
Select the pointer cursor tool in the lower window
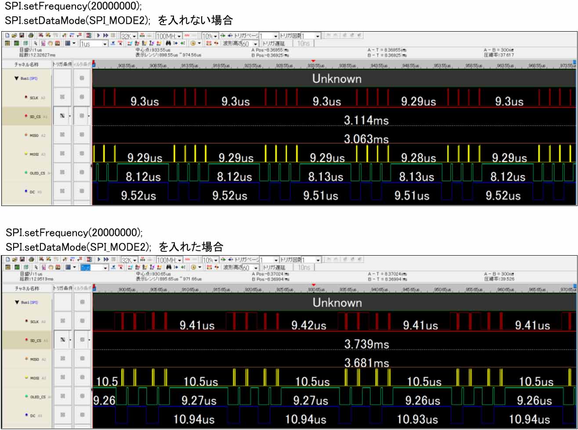(x=36, y=267)
